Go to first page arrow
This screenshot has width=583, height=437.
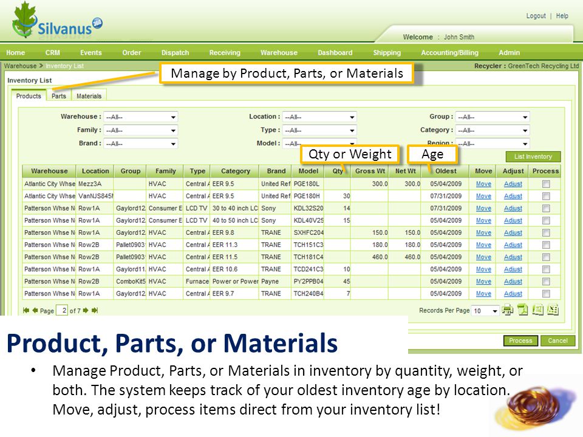[26, 310]
